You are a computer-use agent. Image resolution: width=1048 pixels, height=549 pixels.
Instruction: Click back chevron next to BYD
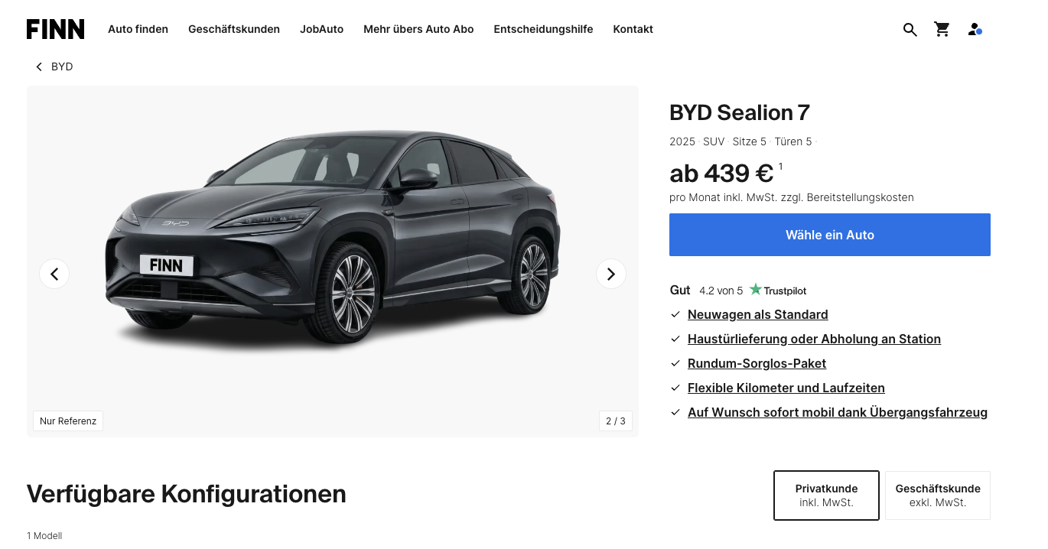[x=39, y=67]
